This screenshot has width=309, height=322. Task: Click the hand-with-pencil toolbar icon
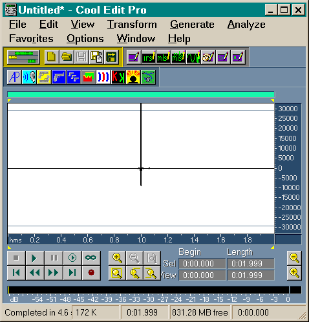[x=208, y=57]
